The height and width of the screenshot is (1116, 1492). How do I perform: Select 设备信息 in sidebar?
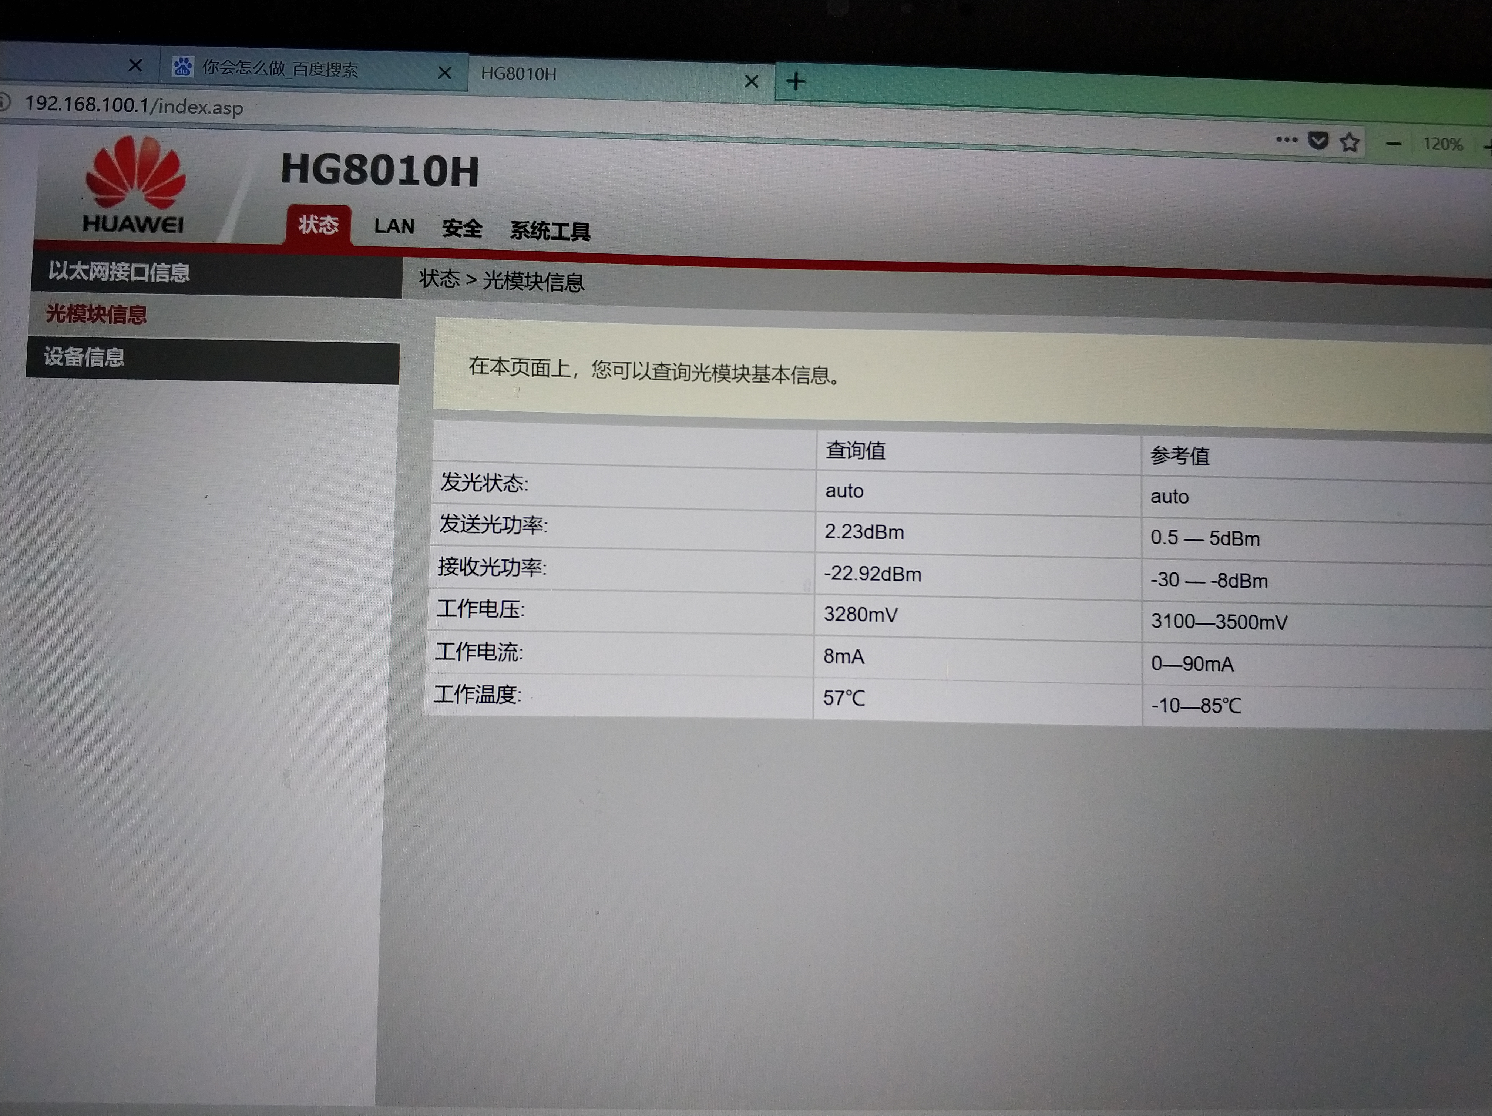(x=212, y=360)
